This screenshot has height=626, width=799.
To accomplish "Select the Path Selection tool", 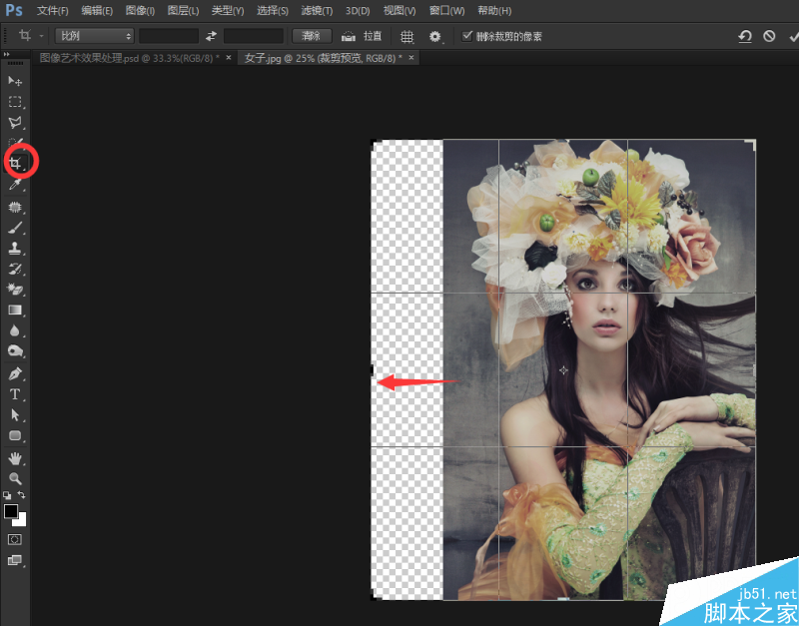I will click(x=15, y=415).
